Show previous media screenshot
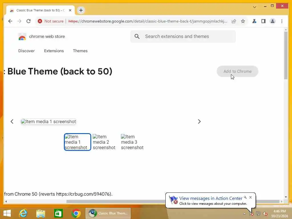The width and height of the screenshot is (292, 219). (x=12, y=121)
